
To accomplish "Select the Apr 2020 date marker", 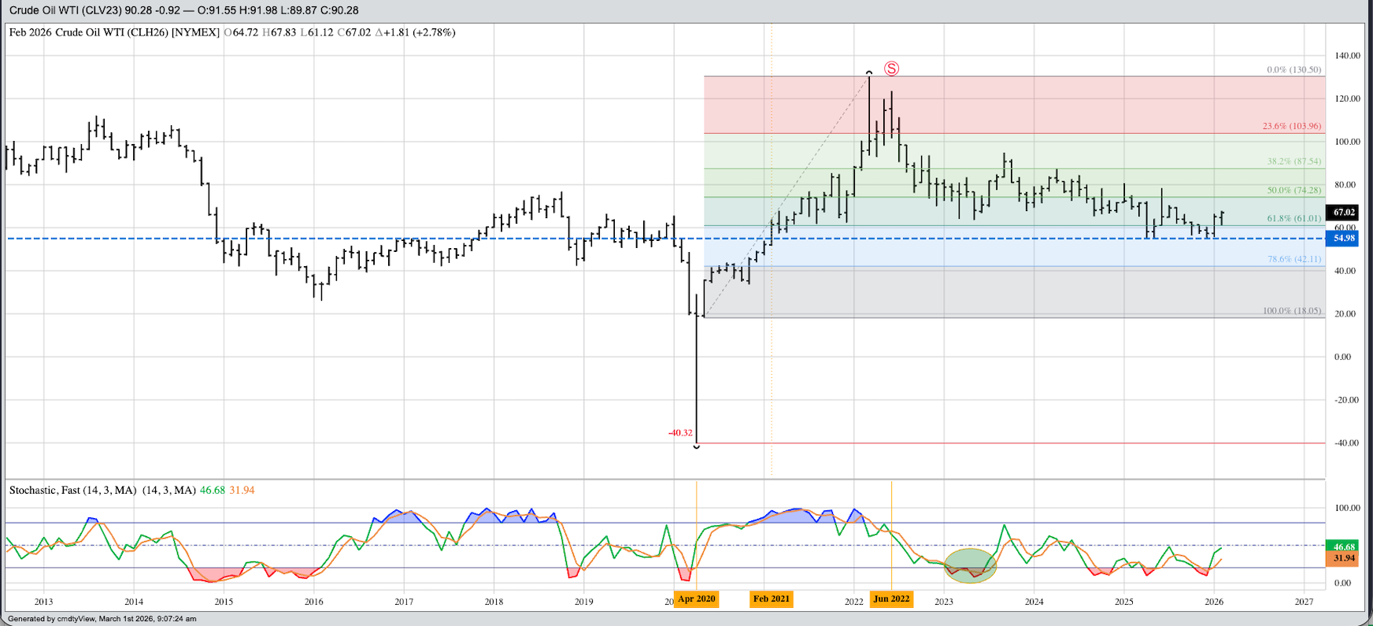I will (697, 599).
